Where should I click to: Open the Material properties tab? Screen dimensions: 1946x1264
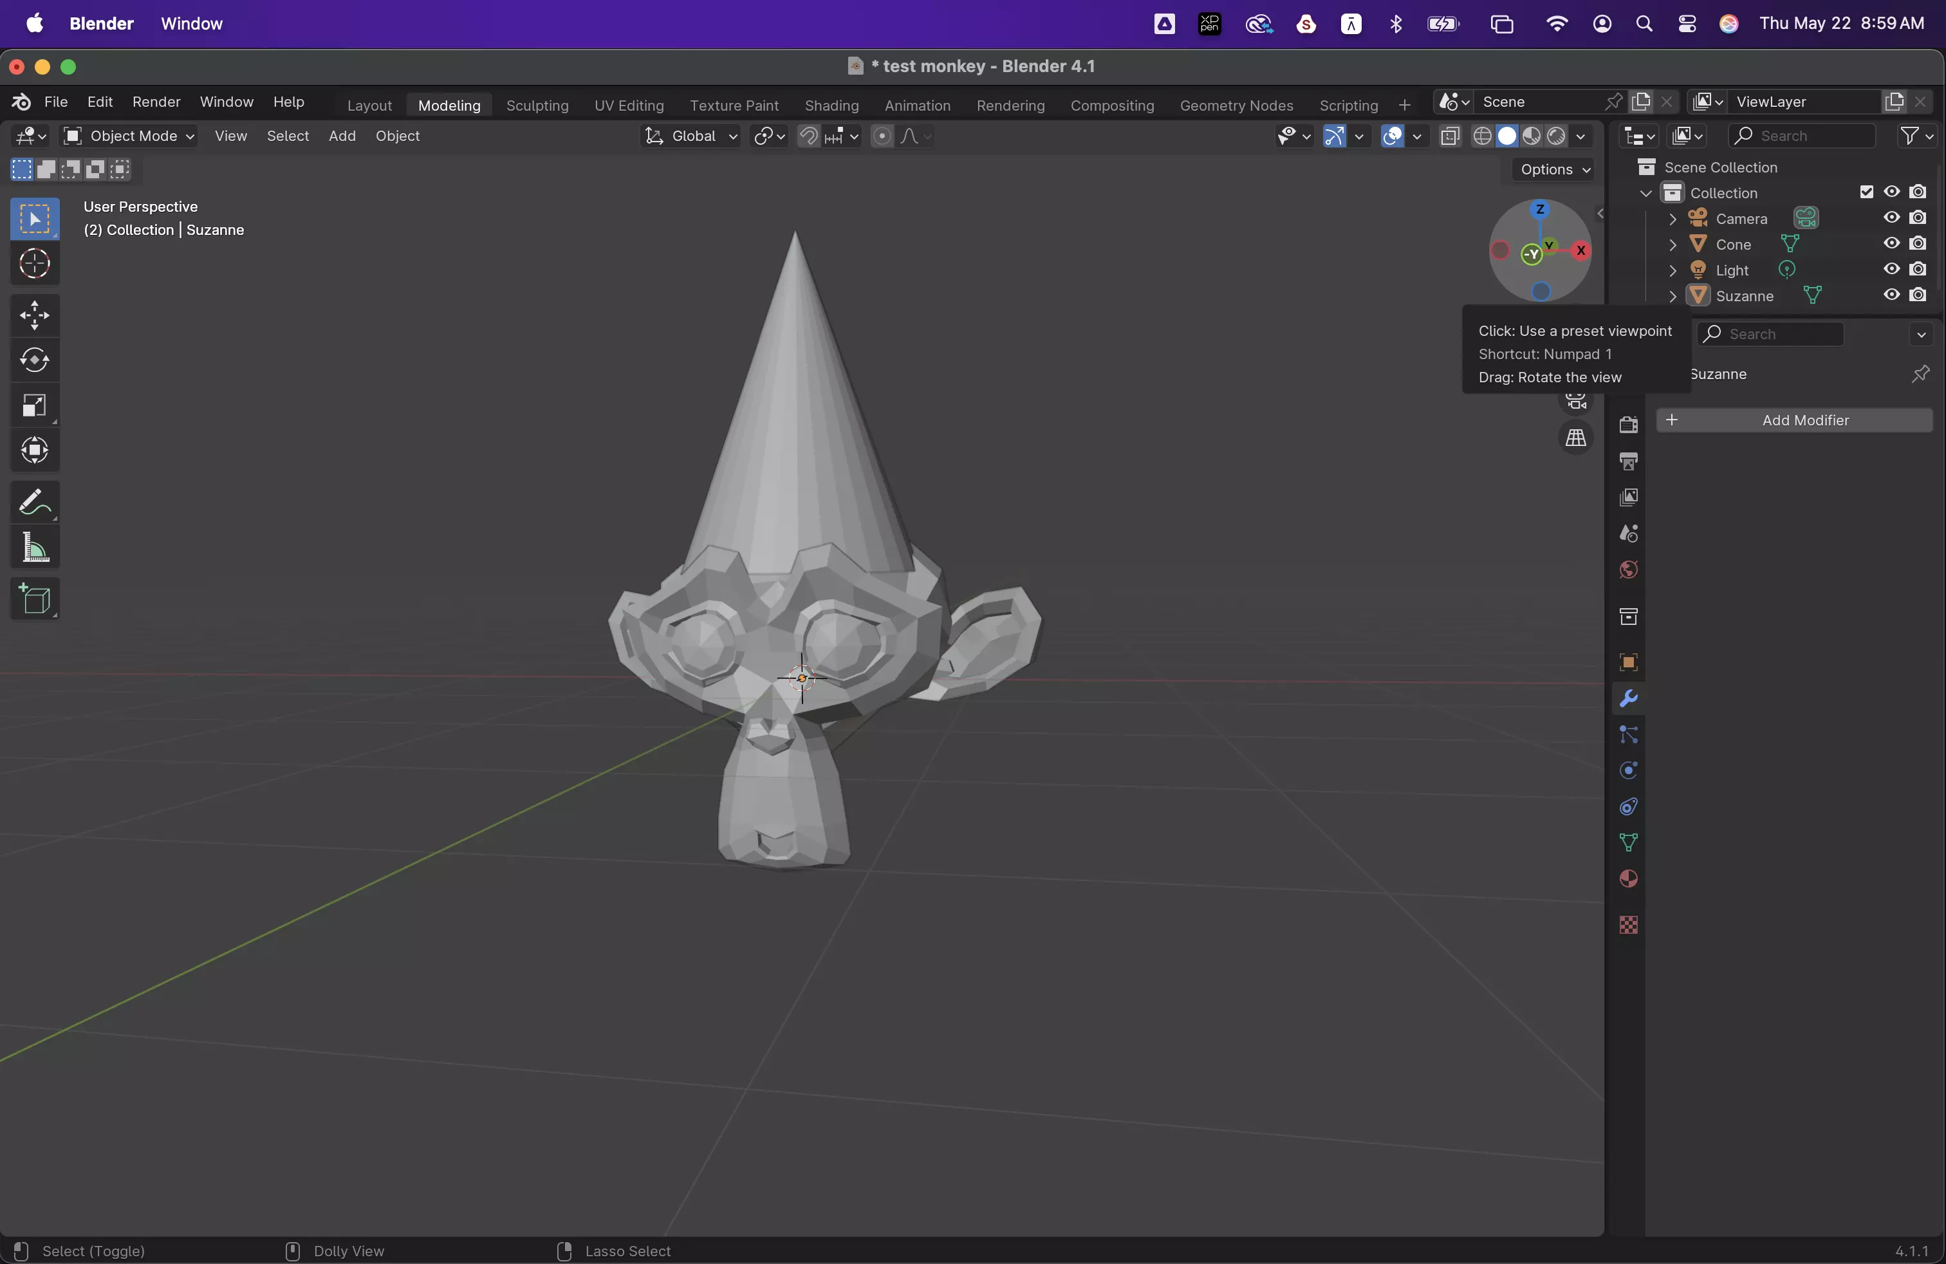coord(1628,879)
